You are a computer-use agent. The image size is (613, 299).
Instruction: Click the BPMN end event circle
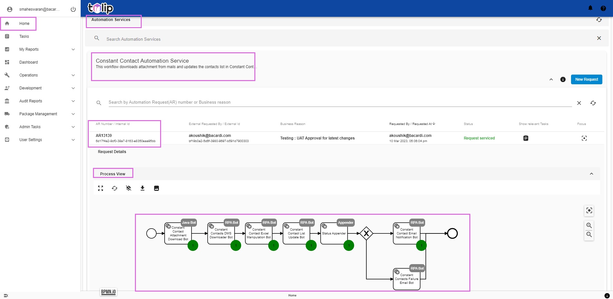(453, 233)
